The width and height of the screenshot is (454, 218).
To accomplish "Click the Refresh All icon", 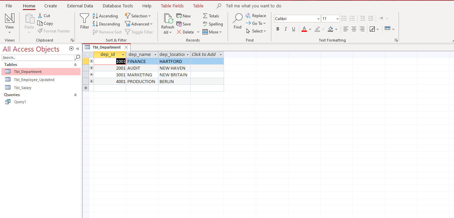I will (x=168, y=19).
